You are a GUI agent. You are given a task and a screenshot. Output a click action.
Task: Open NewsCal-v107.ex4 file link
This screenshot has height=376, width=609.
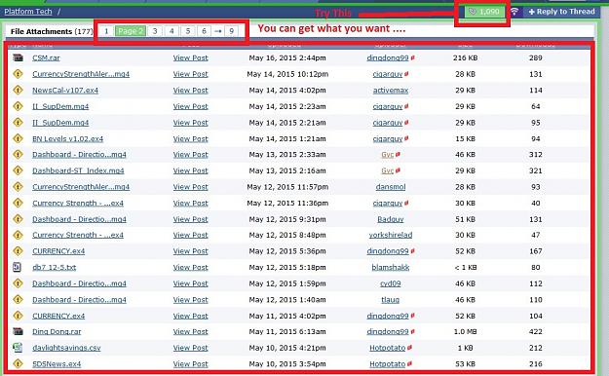65,91
